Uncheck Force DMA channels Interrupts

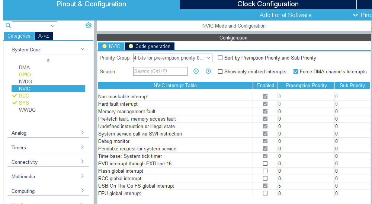pos(296,71)
